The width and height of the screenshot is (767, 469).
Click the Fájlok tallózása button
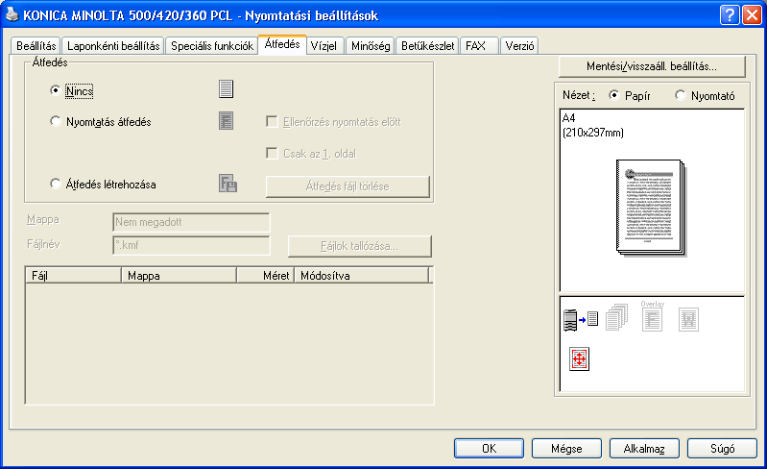pyautogui.click(x=360, y=246)
